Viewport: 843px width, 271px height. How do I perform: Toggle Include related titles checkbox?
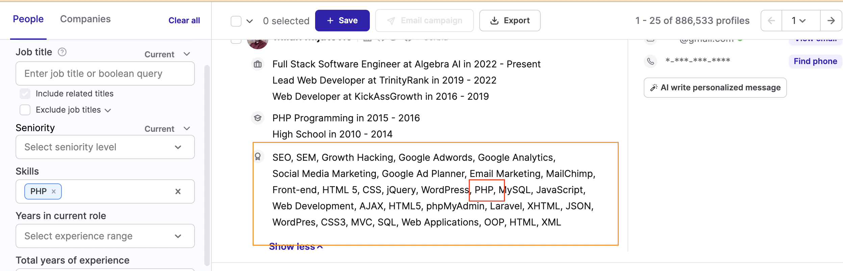point(25,94)
